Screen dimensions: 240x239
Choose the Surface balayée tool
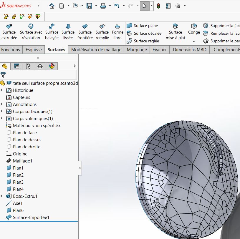tap(52, 32)
